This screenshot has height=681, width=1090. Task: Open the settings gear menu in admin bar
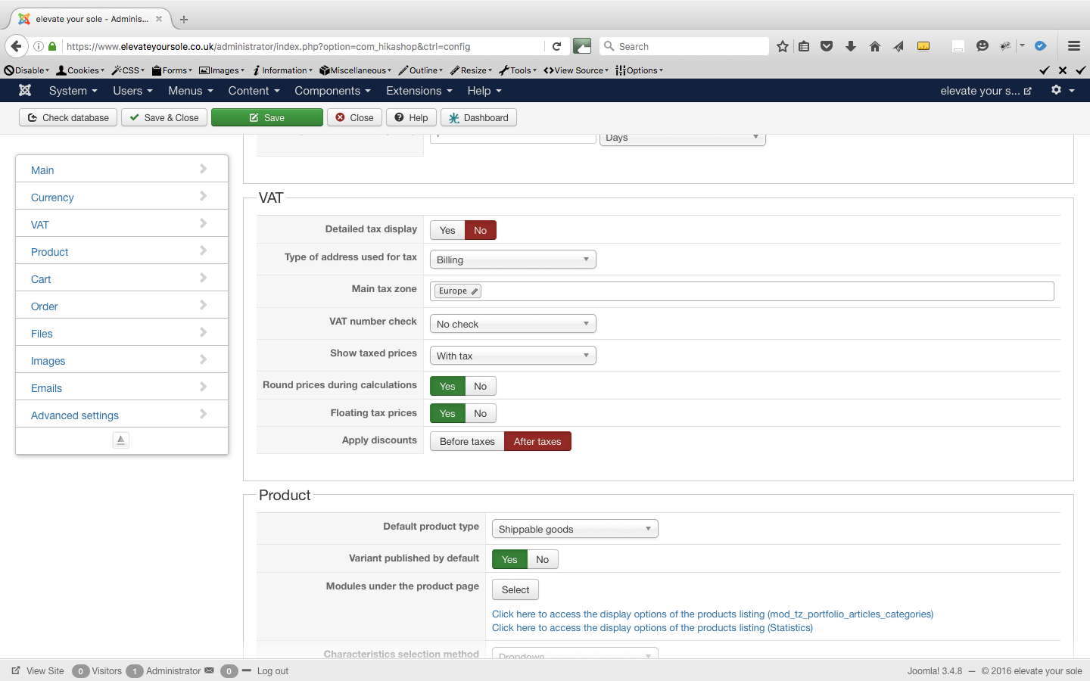click(1063, 90)
